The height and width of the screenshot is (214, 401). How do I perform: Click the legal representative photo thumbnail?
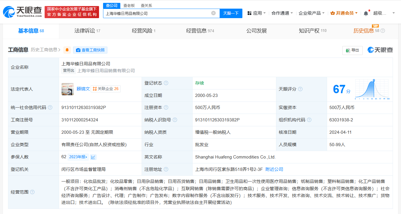pyautogui.click(x=68, y=89)
